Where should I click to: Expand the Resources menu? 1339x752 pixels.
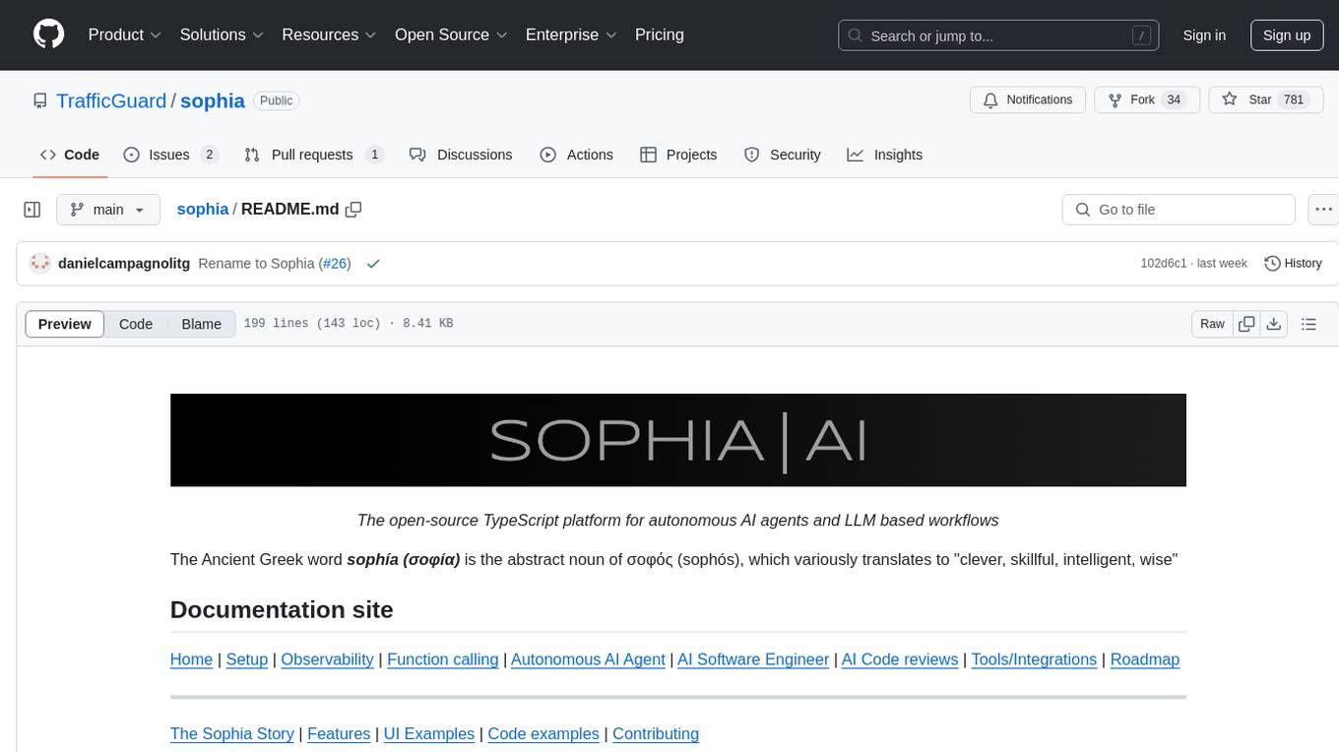point(329,34)
